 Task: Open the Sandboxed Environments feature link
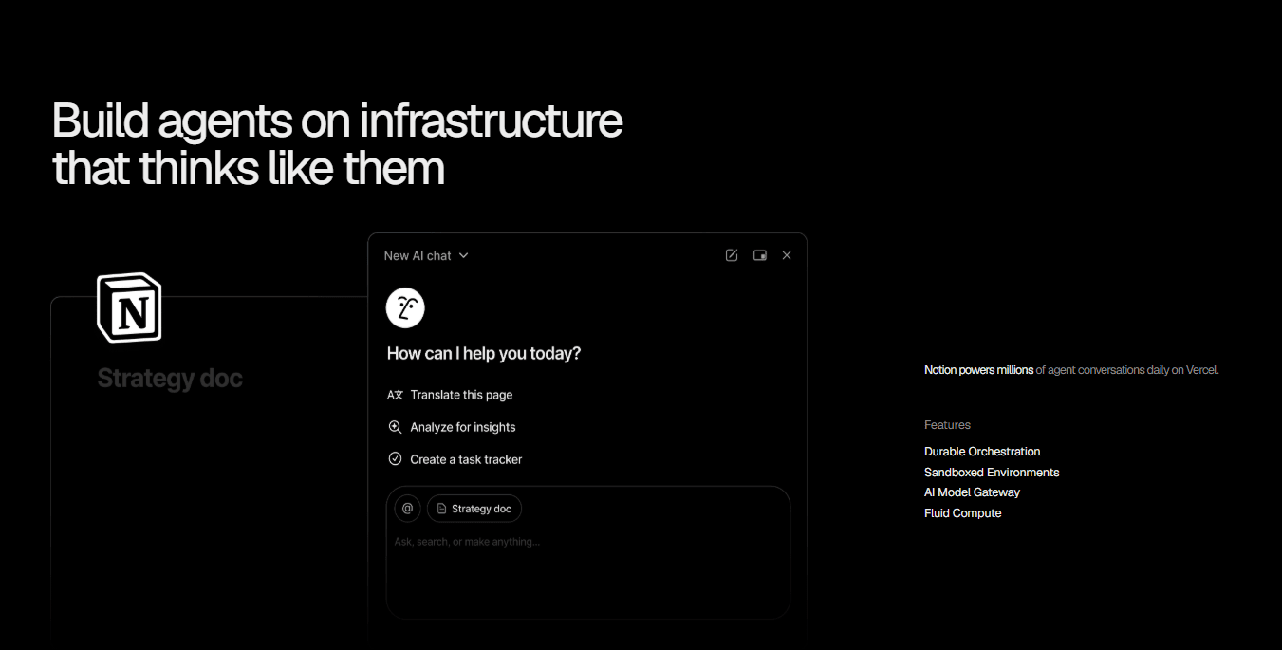pos(992,473)
